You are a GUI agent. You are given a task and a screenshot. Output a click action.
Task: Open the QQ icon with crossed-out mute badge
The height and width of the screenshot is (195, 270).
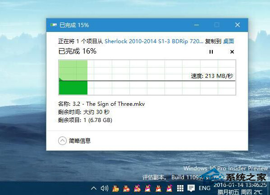[x=137, y=188]
